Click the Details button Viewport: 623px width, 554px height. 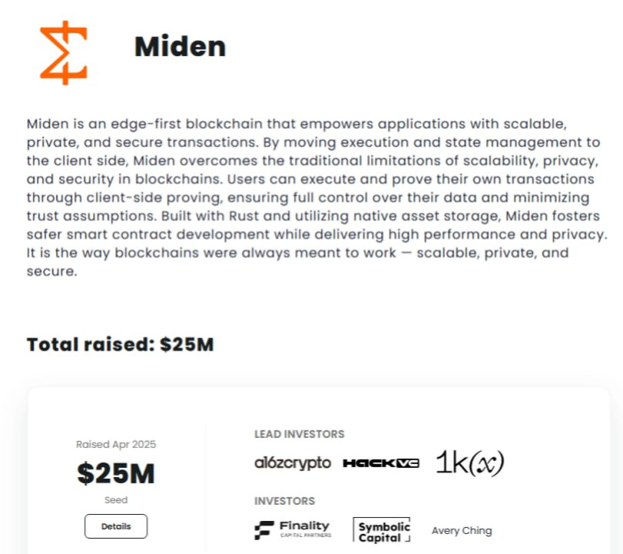click(x=116, y=526)
